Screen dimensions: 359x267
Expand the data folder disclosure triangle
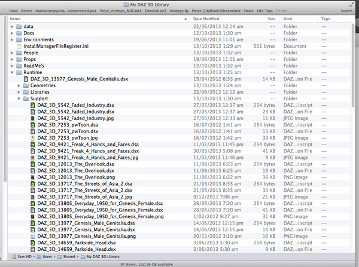pos(12,26)
